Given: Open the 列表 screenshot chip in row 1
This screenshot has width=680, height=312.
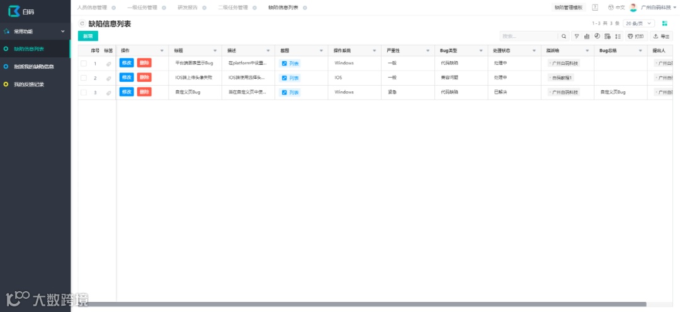Looking at the screenshot, I should (290, 64).
